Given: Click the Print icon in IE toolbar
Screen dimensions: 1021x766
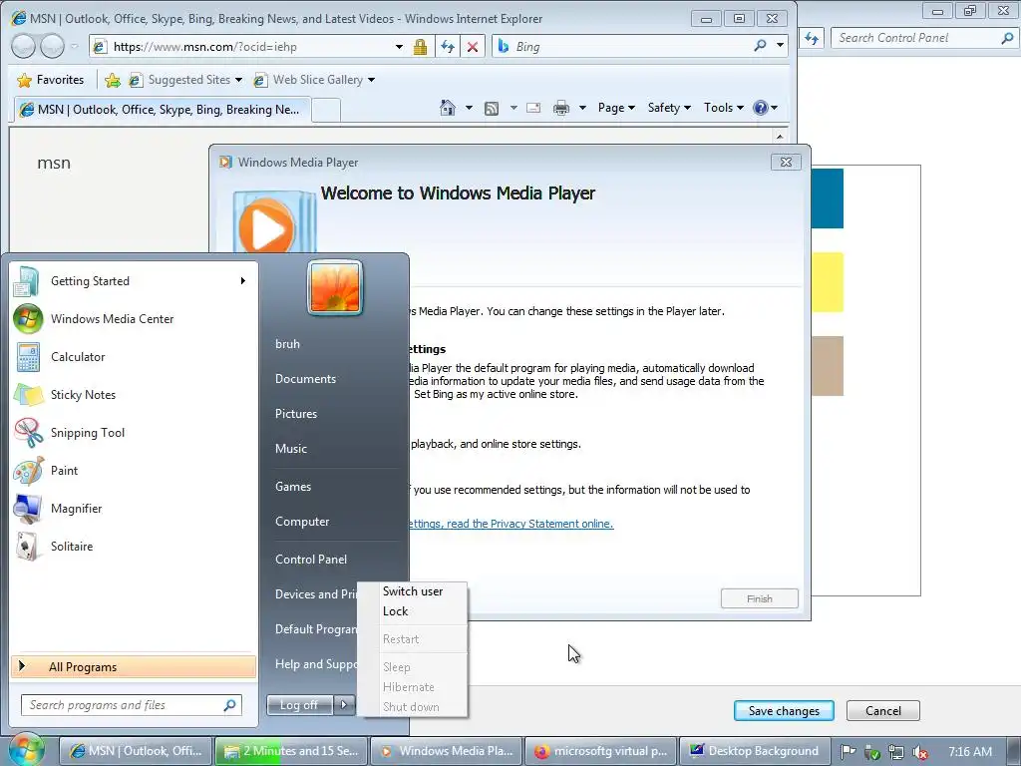Looking at the screenshot, I should pos(560,108).
